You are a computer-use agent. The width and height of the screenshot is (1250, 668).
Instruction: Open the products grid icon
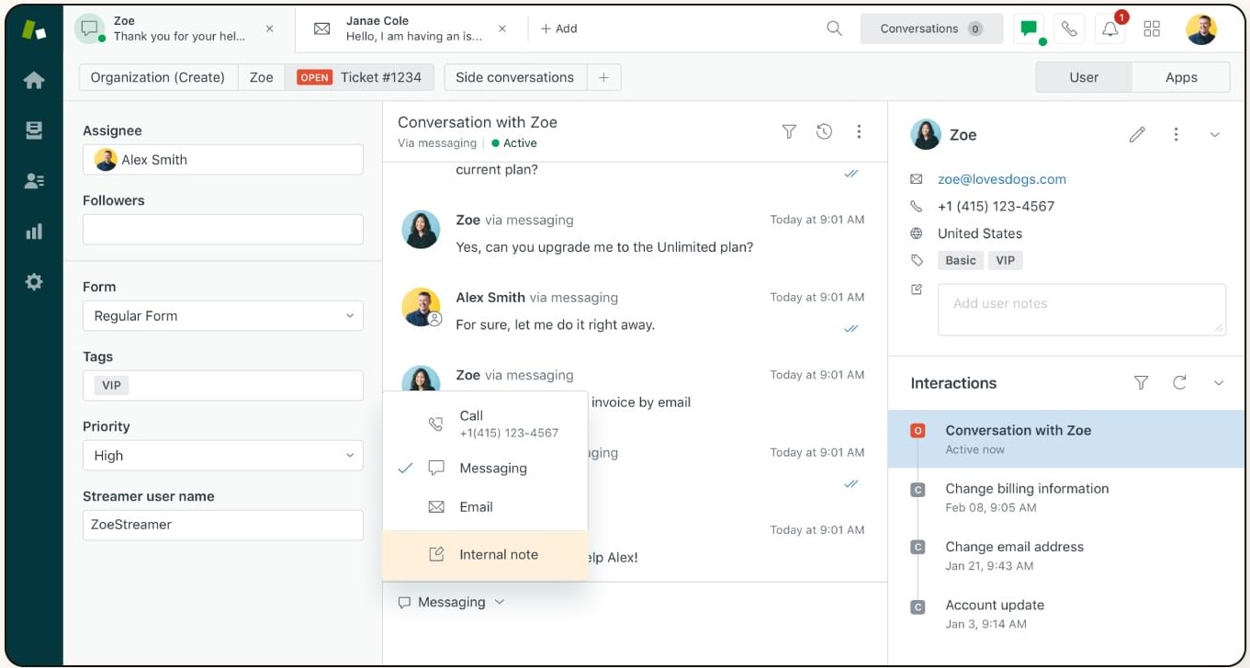point(1152,28)
